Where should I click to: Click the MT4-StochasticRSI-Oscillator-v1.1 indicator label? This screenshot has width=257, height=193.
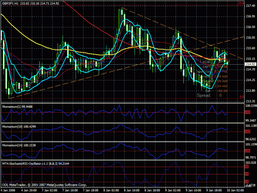pos(35,164)
